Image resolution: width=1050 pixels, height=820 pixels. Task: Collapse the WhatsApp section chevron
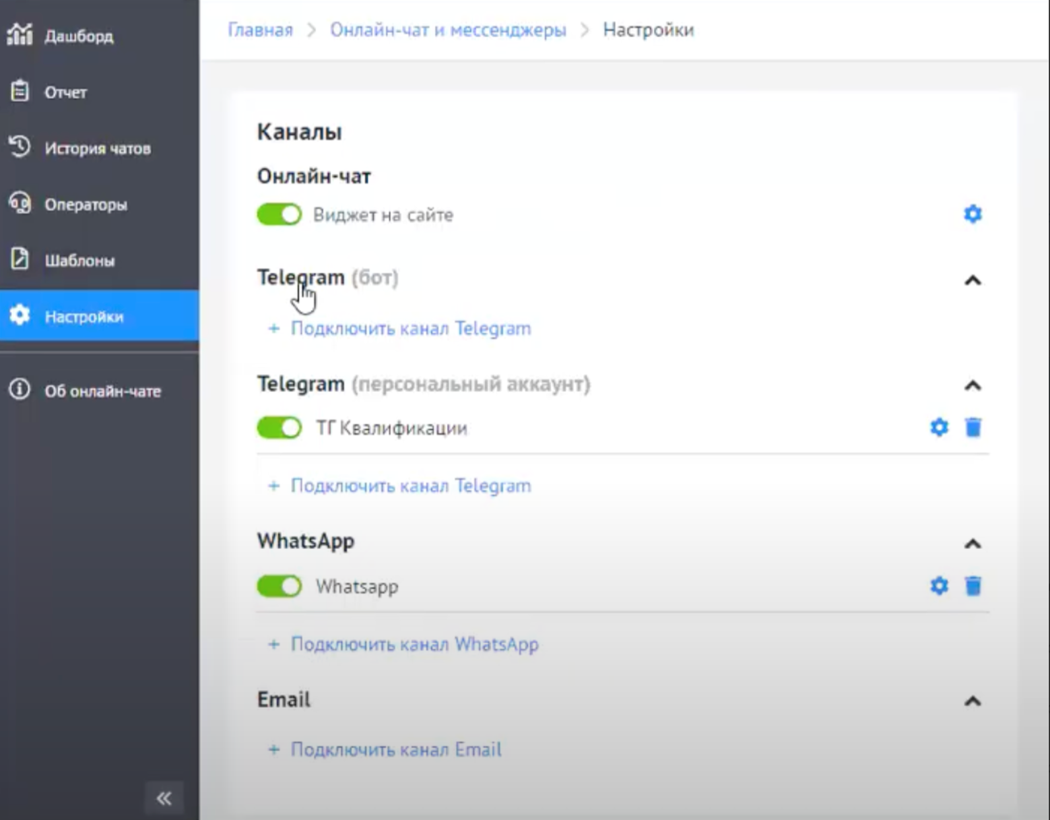click(x=972, y=544)
